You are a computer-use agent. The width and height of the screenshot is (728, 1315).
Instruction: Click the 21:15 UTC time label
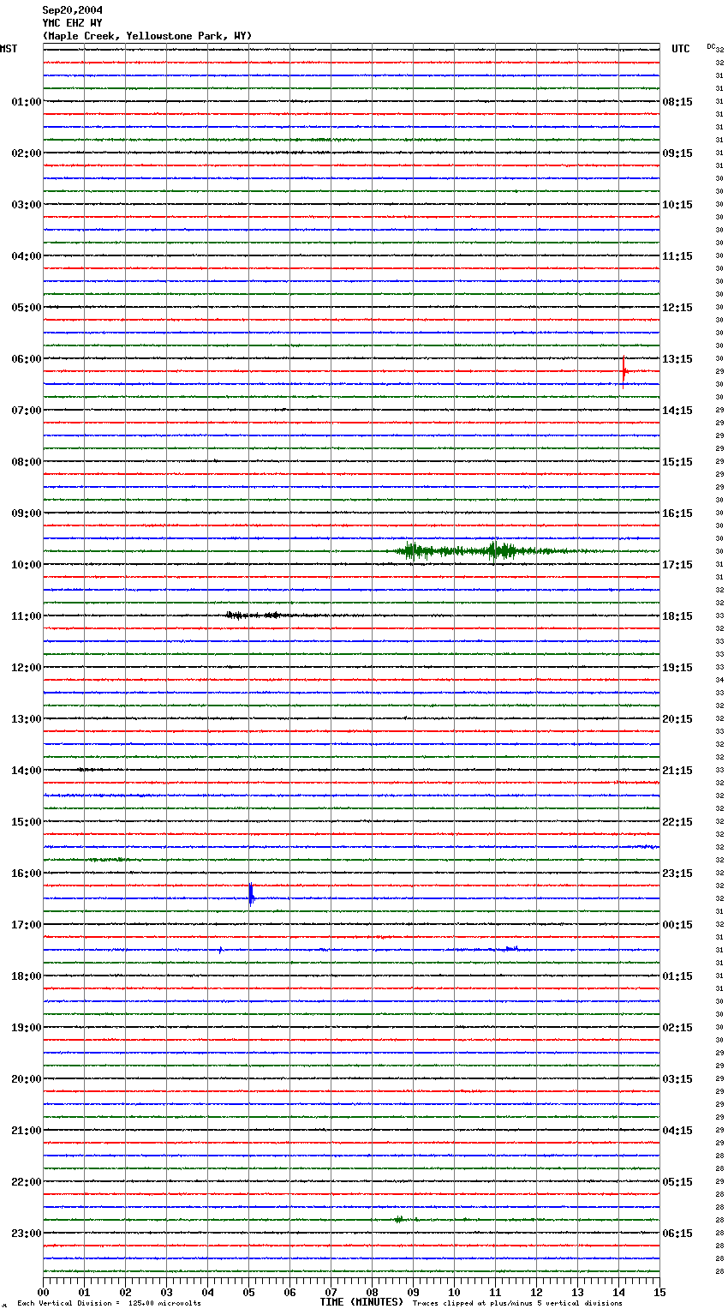coord(677,771)
